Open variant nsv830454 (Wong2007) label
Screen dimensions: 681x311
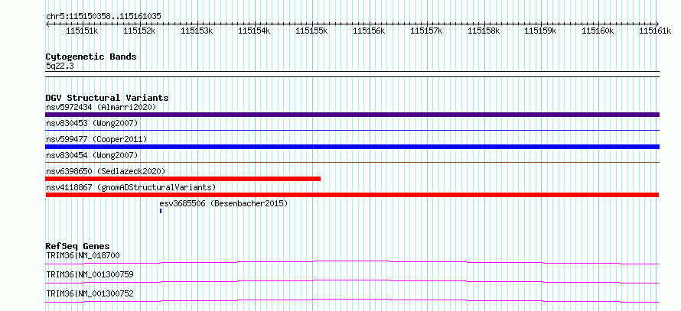tap(92, 155)
